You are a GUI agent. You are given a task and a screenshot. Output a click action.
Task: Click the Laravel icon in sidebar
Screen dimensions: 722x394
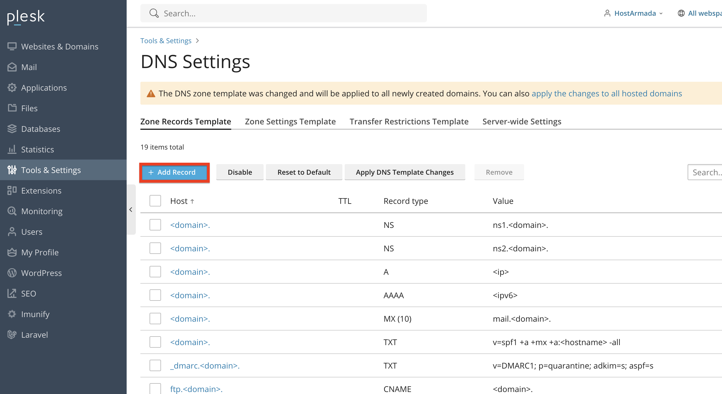pyautogui.click(x=12, y=335)
